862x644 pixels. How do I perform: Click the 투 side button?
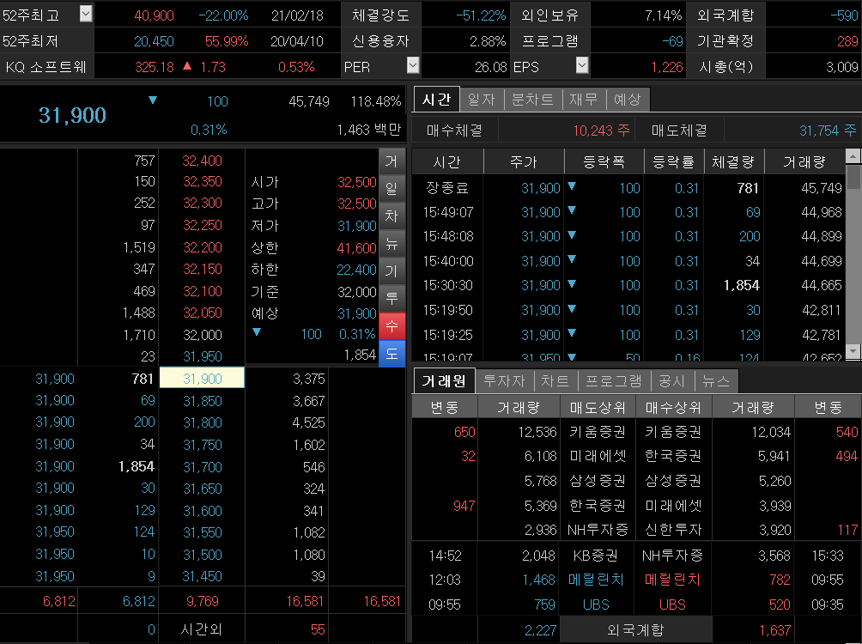click(x=392, y=299)
